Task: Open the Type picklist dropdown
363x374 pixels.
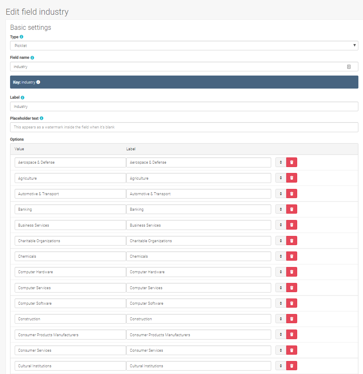Action: 184,46
